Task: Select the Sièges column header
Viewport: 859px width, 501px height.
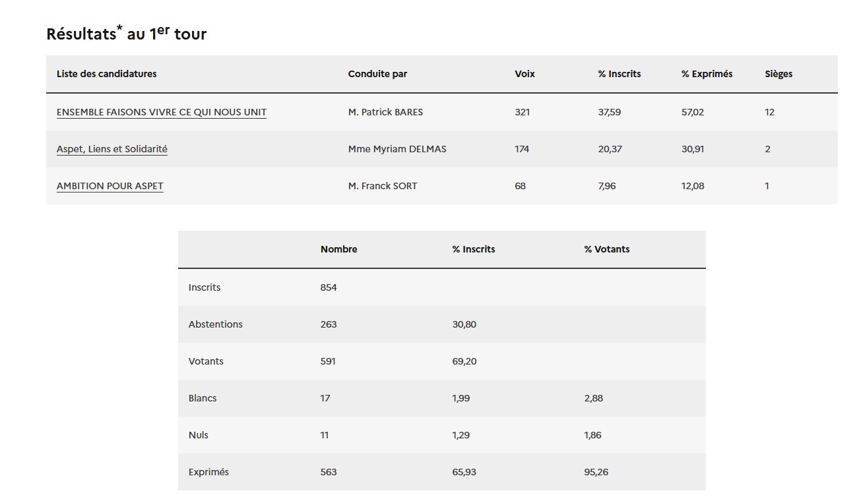Action: 779,74
